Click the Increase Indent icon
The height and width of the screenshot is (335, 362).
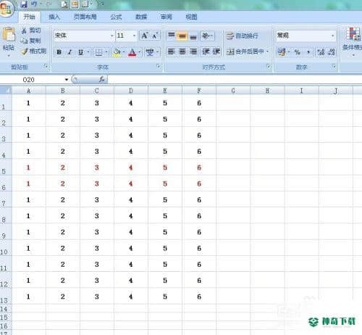216,51
